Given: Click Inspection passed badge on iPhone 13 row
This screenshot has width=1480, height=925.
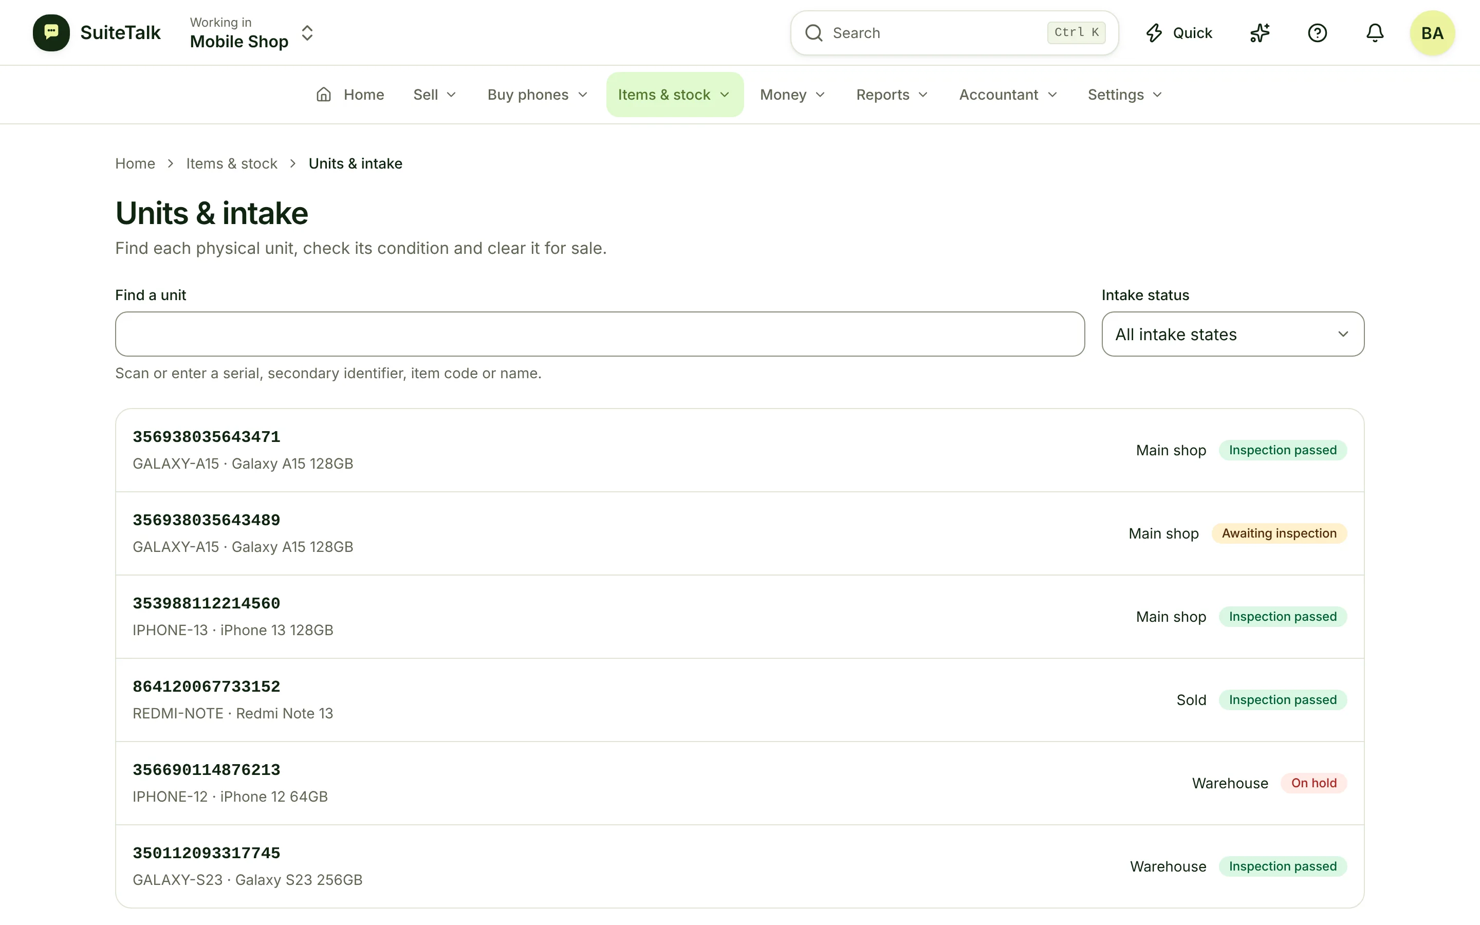Looking at the screenshot, I should pyautogui.click(x=1283, y=617).
